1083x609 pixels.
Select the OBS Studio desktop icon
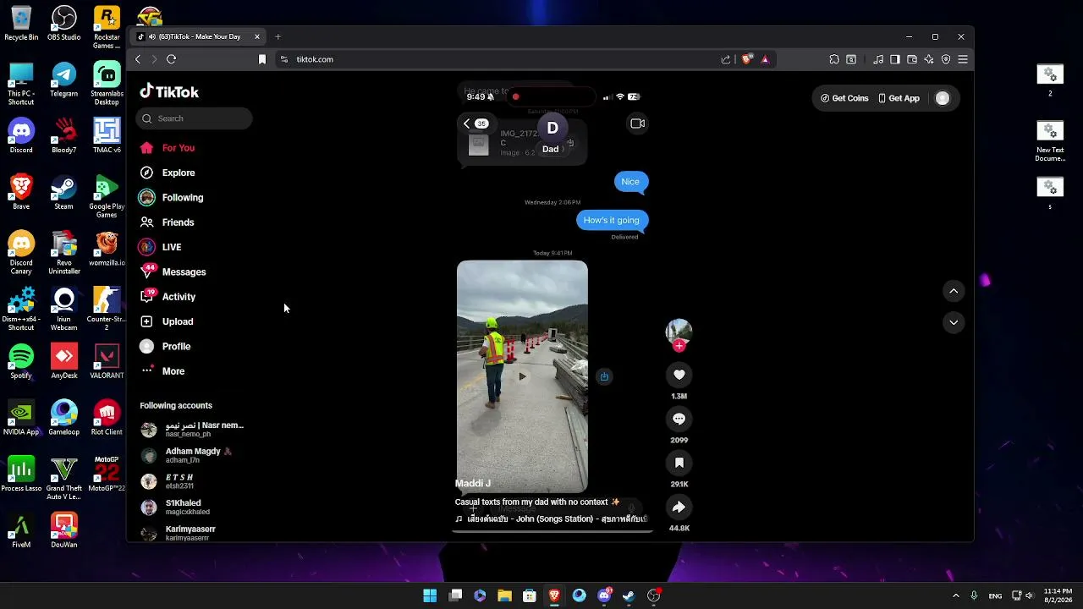pyautogui.click(x=63, y=24)
